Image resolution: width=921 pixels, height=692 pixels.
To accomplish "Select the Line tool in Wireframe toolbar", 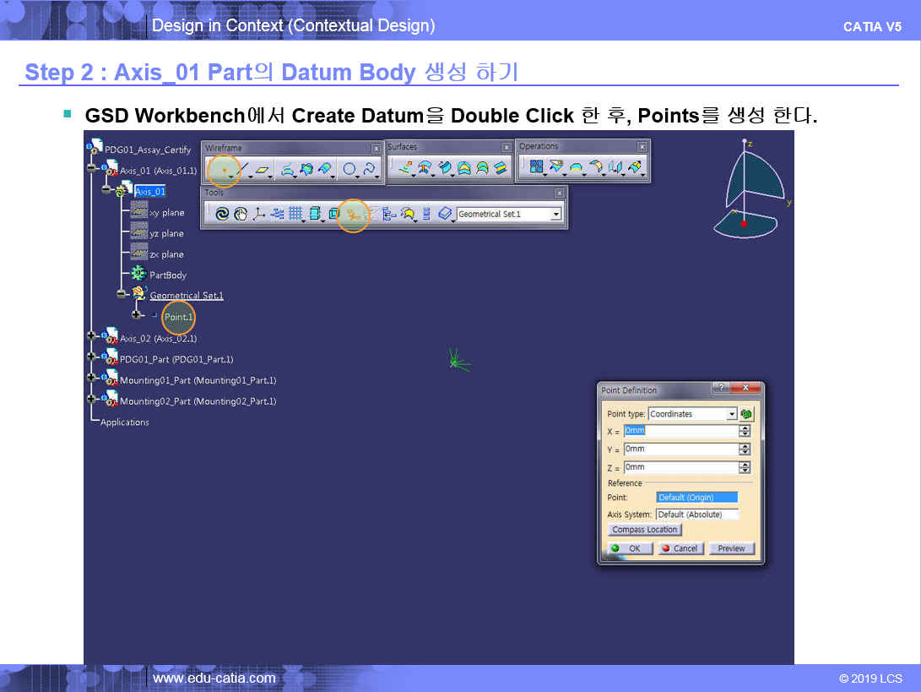I will pos(243,170).
